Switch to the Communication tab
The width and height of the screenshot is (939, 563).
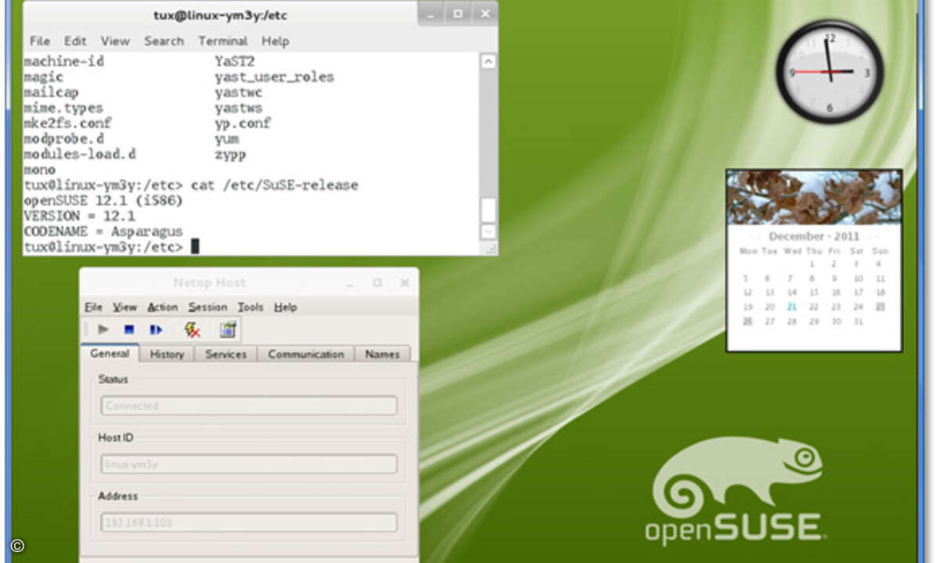pyautogui.click(x=306, y=354)
